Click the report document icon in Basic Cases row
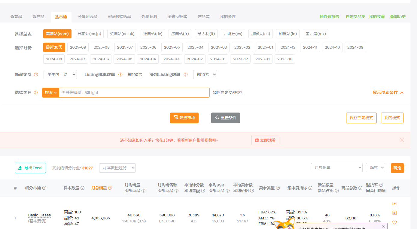Screen dimensions: 417x229 (x=394, y=213)
